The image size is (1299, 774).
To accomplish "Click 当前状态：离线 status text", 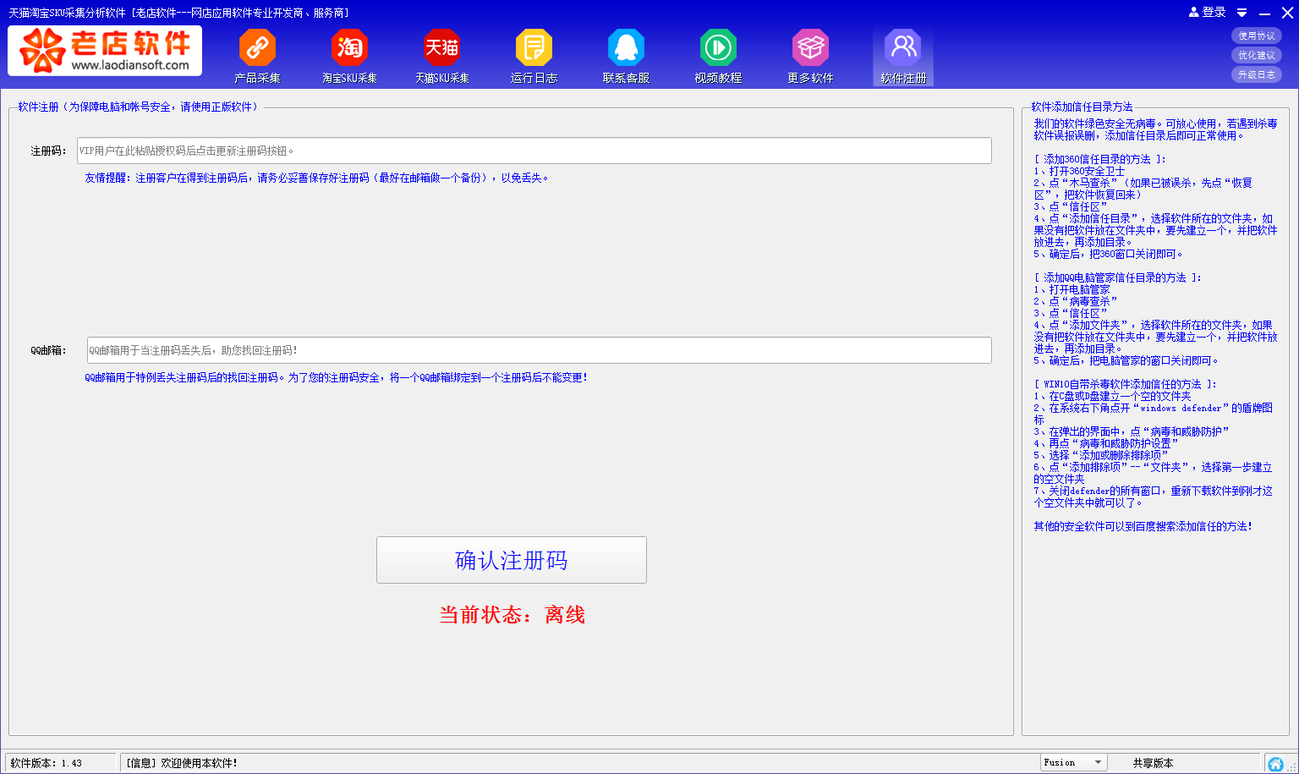I will point(512,615).
